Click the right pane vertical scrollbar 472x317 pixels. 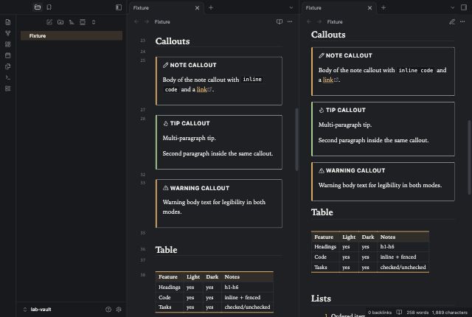(x=469, y=157)
